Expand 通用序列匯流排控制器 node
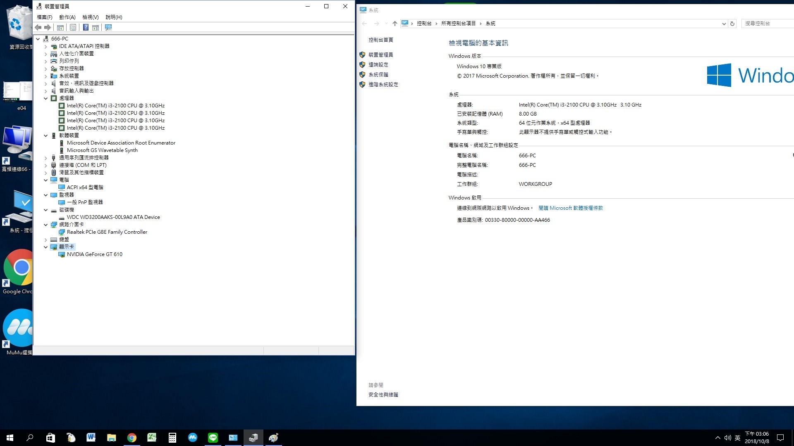The width and height of the screenshot is (794, 446). point(46,158)
